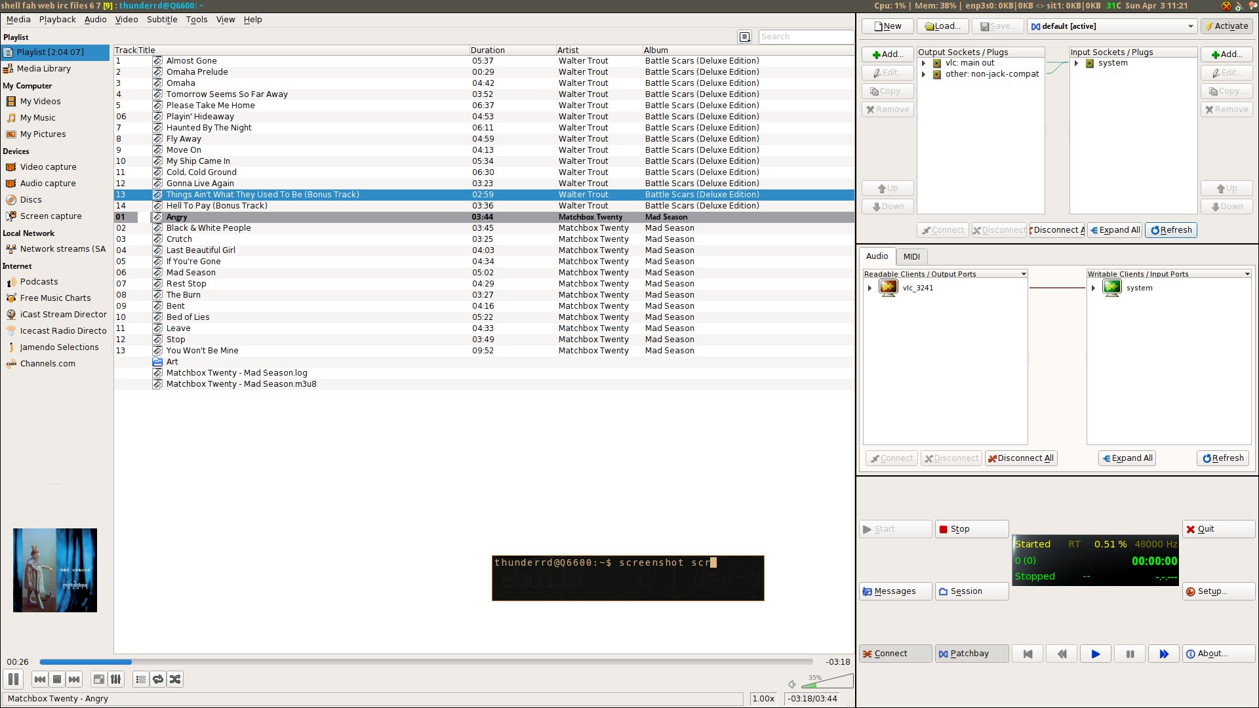Viewport: 1259px width, 708px height.
Task: Mute audio via speaker icon
Action: tap(791, 684)
